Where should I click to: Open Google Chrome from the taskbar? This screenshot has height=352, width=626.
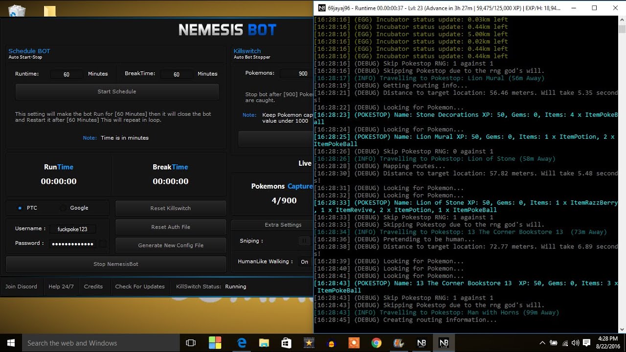click(x=376, y=343)
